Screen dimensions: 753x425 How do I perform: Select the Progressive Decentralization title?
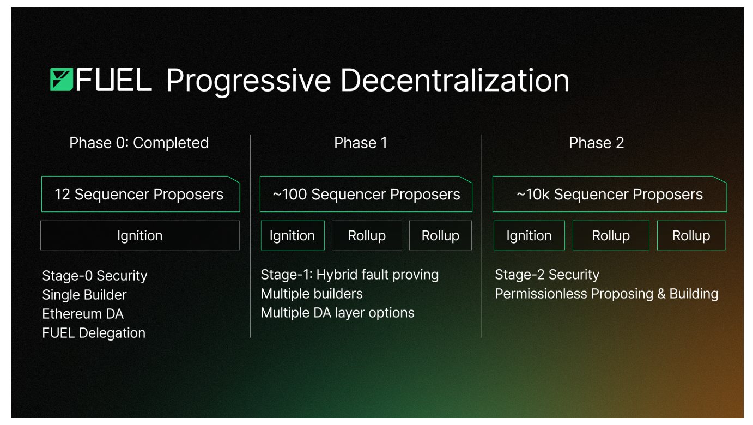368,81
